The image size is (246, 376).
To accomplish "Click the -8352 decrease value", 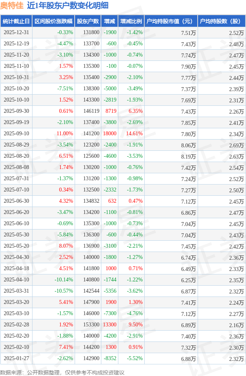I will click(x=110, y=359).
